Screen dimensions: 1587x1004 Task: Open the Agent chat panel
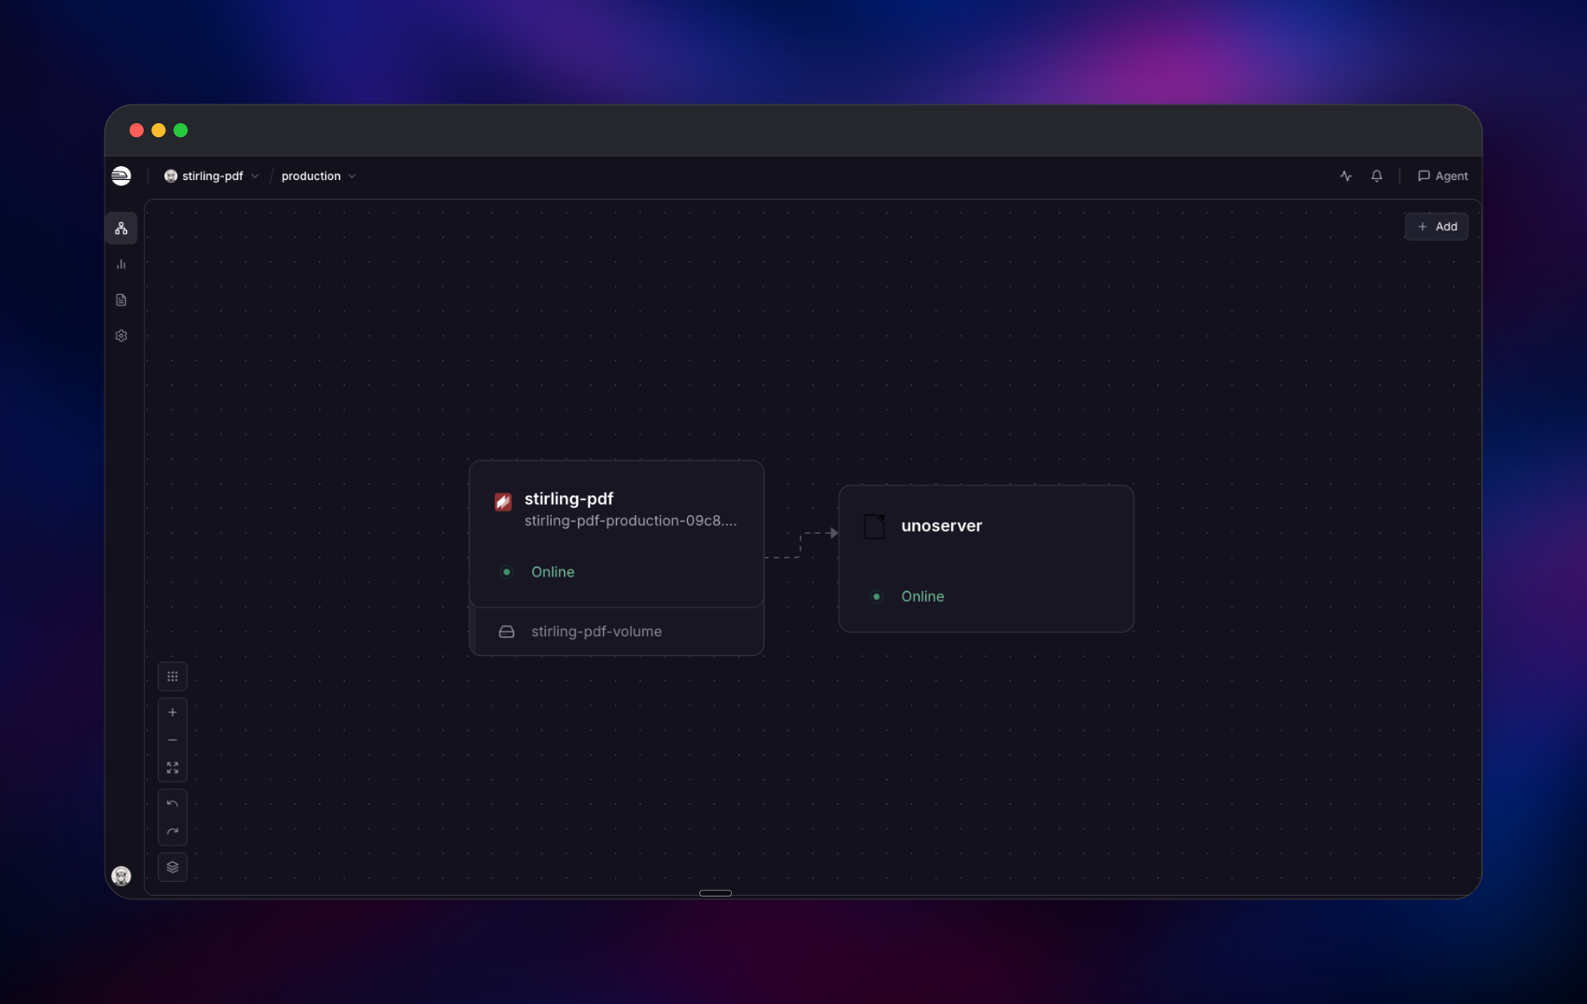pos(1442,176)
